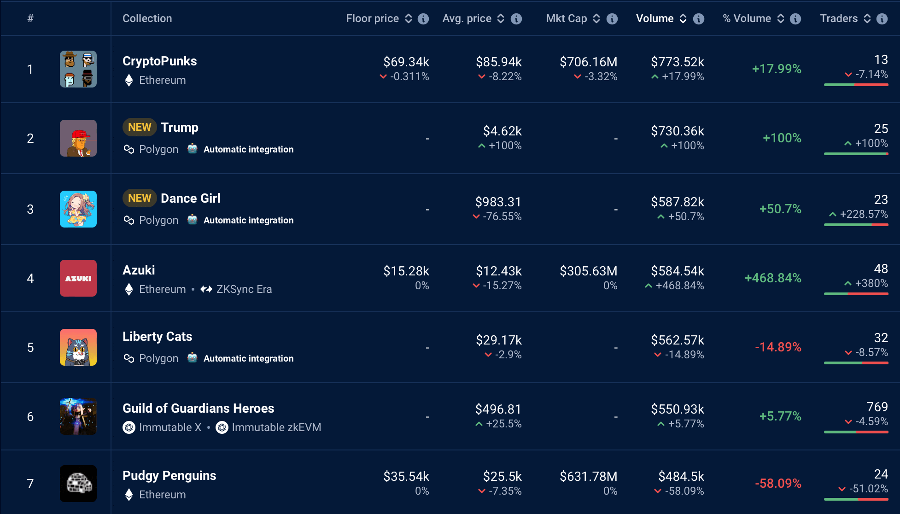Click Automatic integration label in Liberty Cats row

(249, 358)
